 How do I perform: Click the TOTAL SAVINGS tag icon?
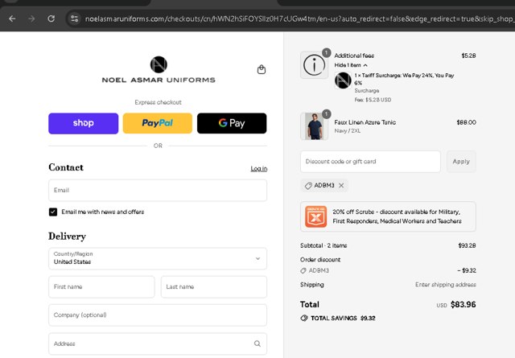point(304,318)
